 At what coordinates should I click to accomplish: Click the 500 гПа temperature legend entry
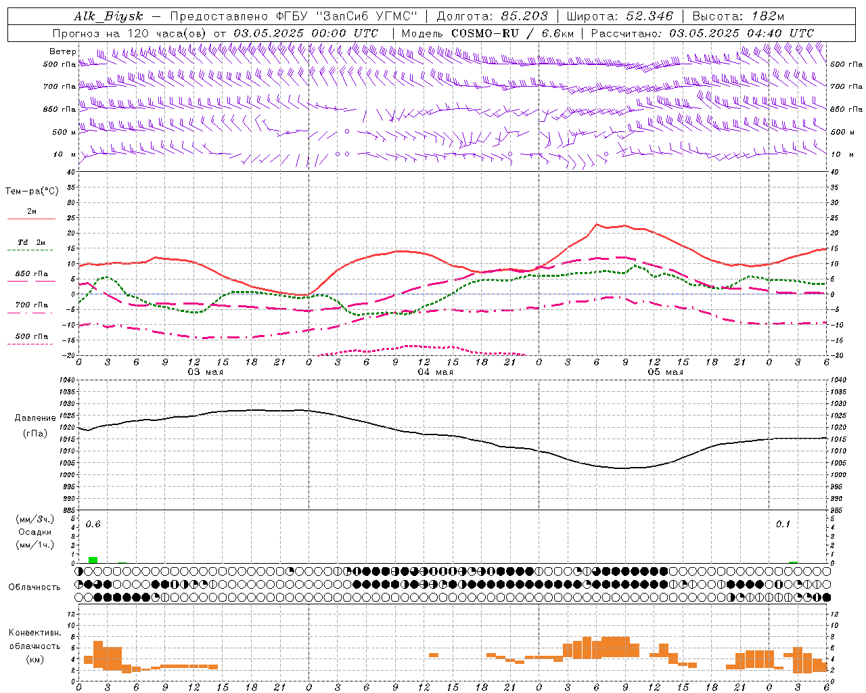pos(32,336)
